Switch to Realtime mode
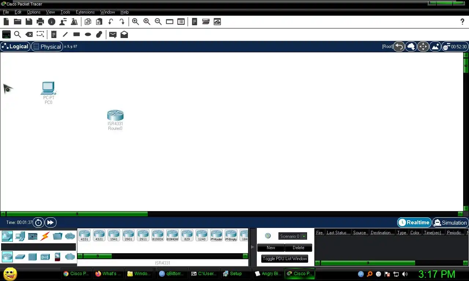Viewport: 469px width, 281px height. [414, 222]
